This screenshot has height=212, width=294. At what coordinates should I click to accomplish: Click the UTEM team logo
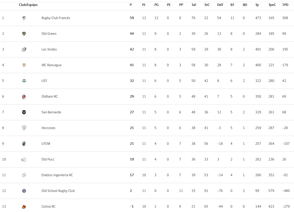point(24,144)
